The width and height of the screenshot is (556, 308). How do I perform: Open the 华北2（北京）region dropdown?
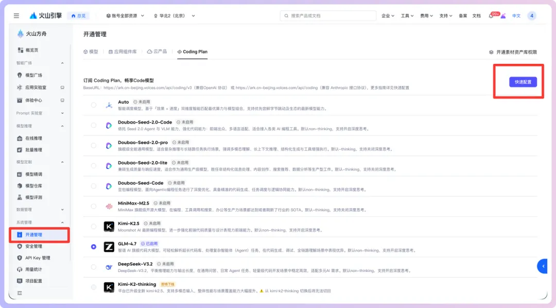coord(175,16)
